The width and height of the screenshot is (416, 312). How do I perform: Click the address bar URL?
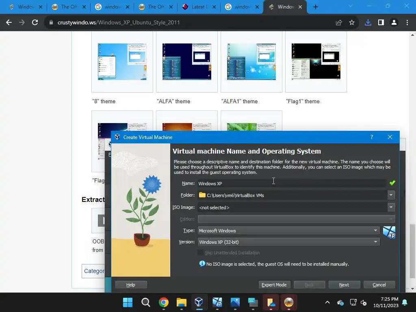click(x=119, y=23)
